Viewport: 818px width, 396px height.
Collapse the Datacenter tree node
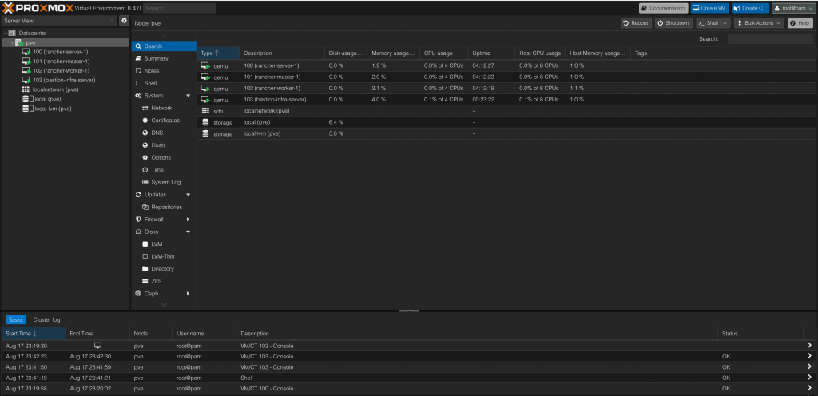click(x=6, y=33)
